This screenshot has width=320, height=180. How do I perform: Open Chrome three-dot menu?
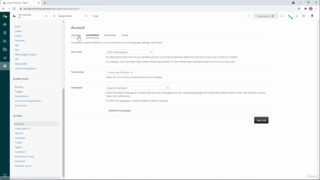point(316,9)
